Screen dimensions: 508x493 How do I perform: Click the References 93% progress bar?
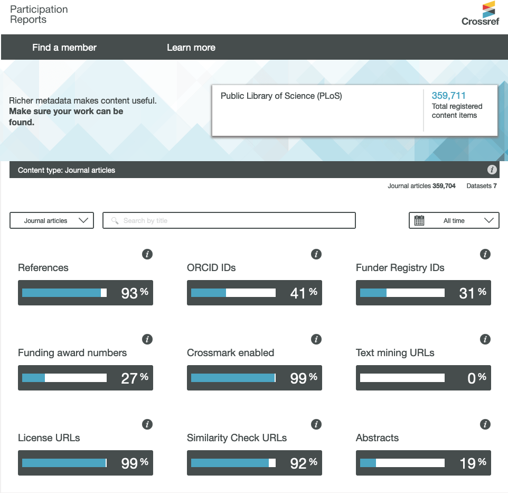[86, 293]
